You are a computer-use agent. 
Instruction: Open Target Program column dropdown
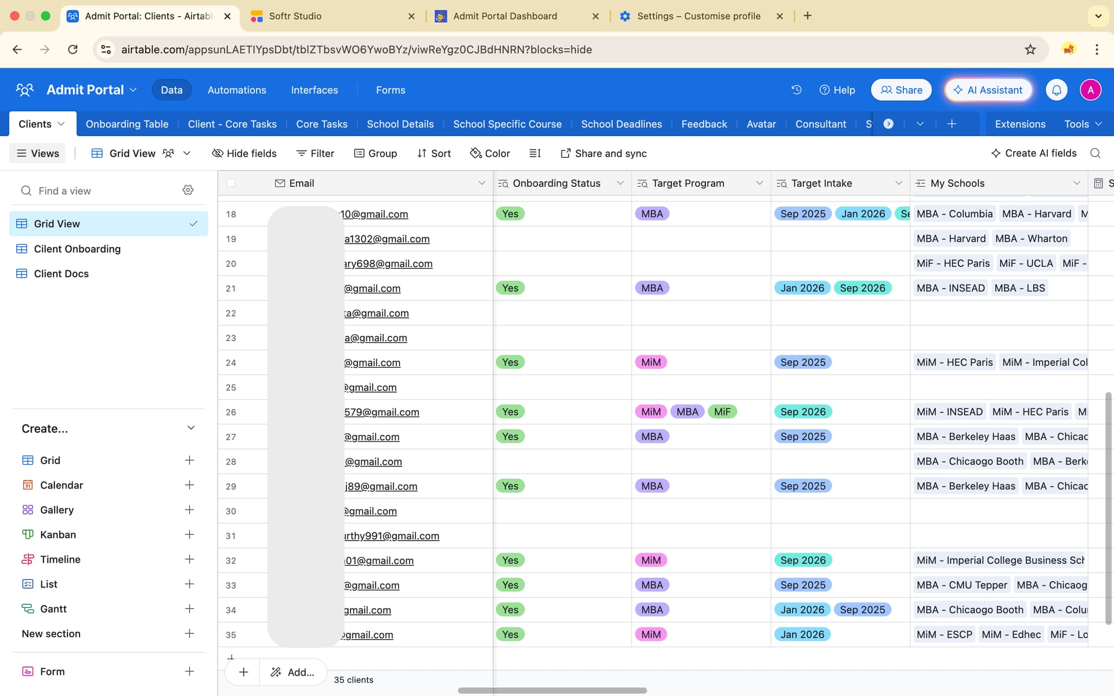759,183
